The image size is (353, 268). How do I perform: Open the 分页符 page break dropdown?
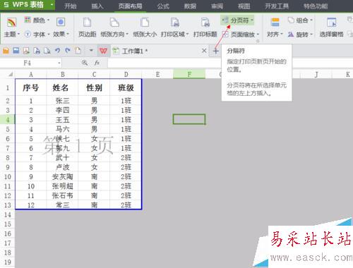(x=238, y=20)
